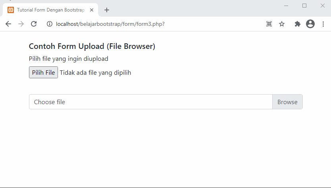The height and width of the screenshot is (188, 331).
Task: Click the QR code icon in address bar
Action: coord(269,24)
